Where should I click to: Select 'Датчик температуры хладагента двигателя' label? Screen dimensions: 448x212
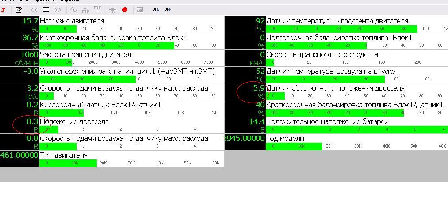pos(337,21)
